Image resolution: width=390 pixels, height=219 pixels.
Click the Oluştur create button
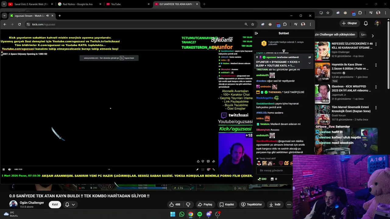click(349, 23)
